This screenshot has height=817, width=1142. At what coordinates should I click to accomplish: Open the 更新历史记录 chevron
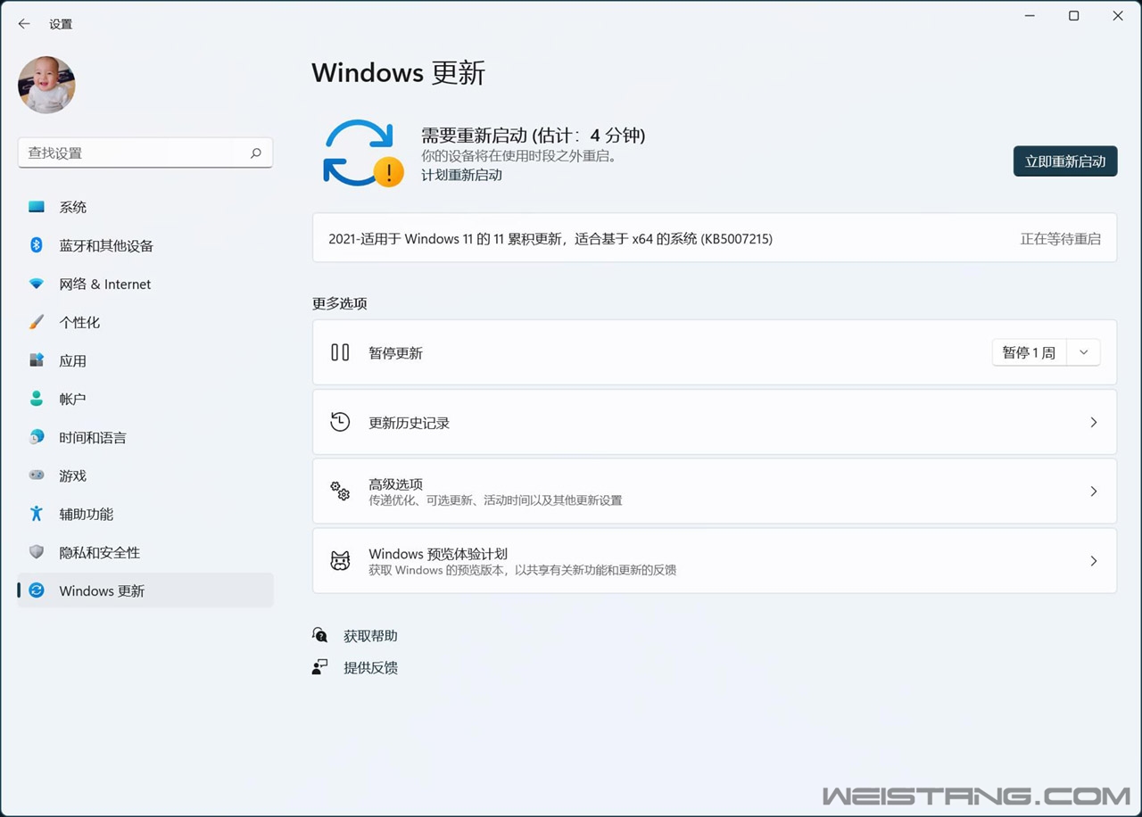pyautogui.click(x=1094, y=422)
